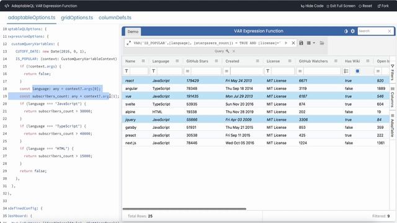Reset the example with Reset button

(x=365, y=6)
